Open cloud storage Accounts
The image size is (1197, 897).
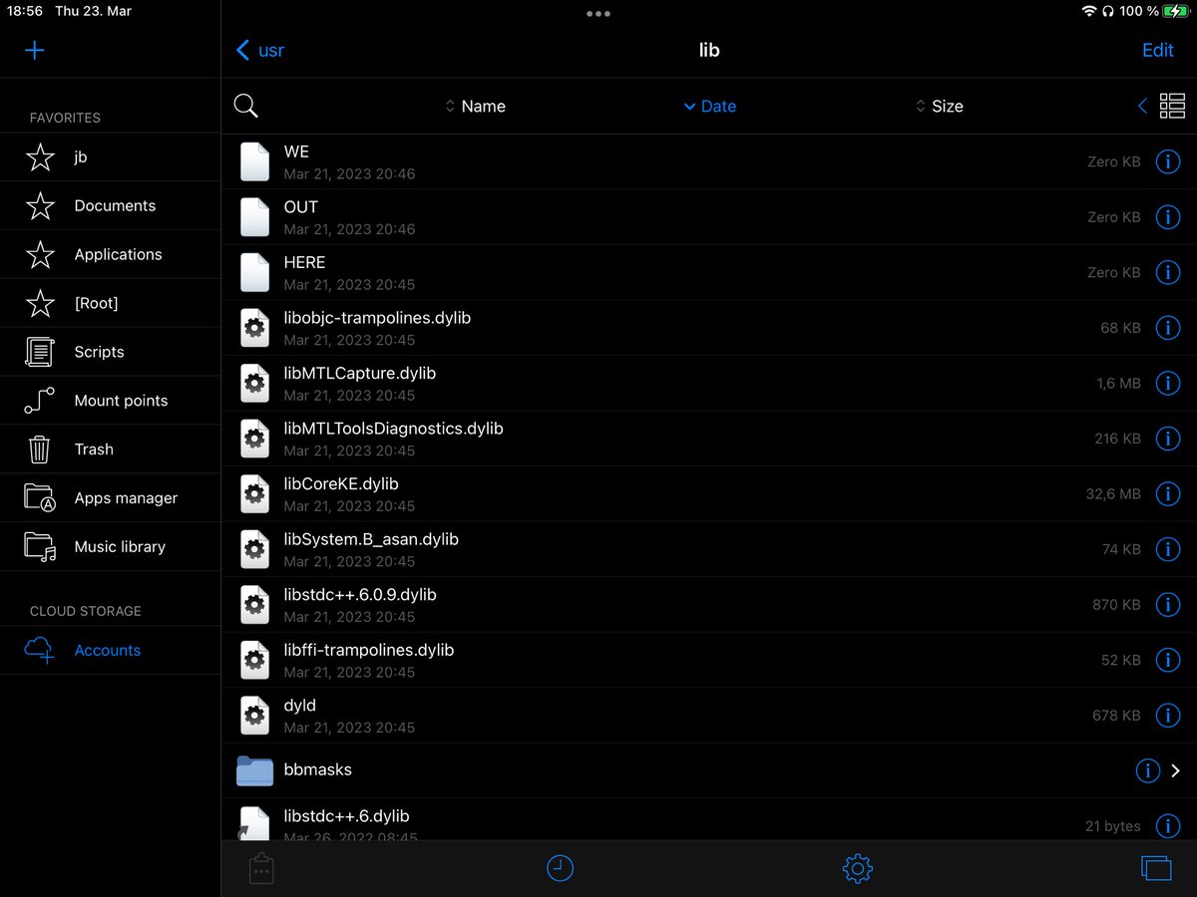[110, 650]
